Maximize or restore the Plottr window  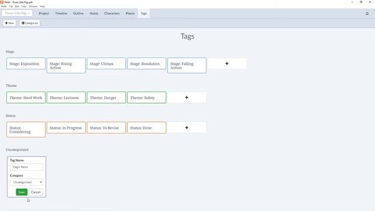[x=361, y=2]
